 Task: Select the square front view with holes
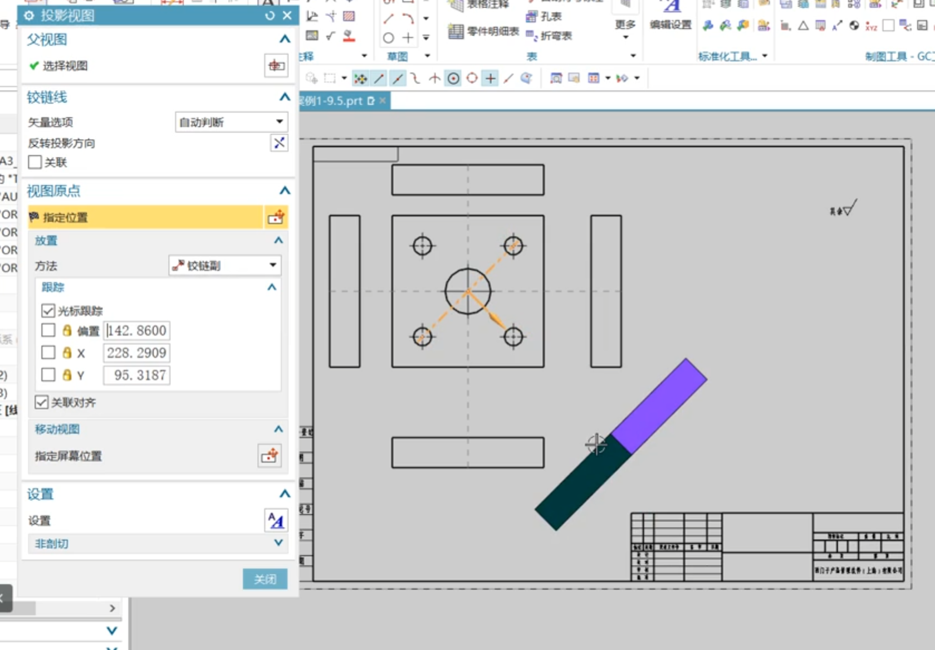pos(468,291)
